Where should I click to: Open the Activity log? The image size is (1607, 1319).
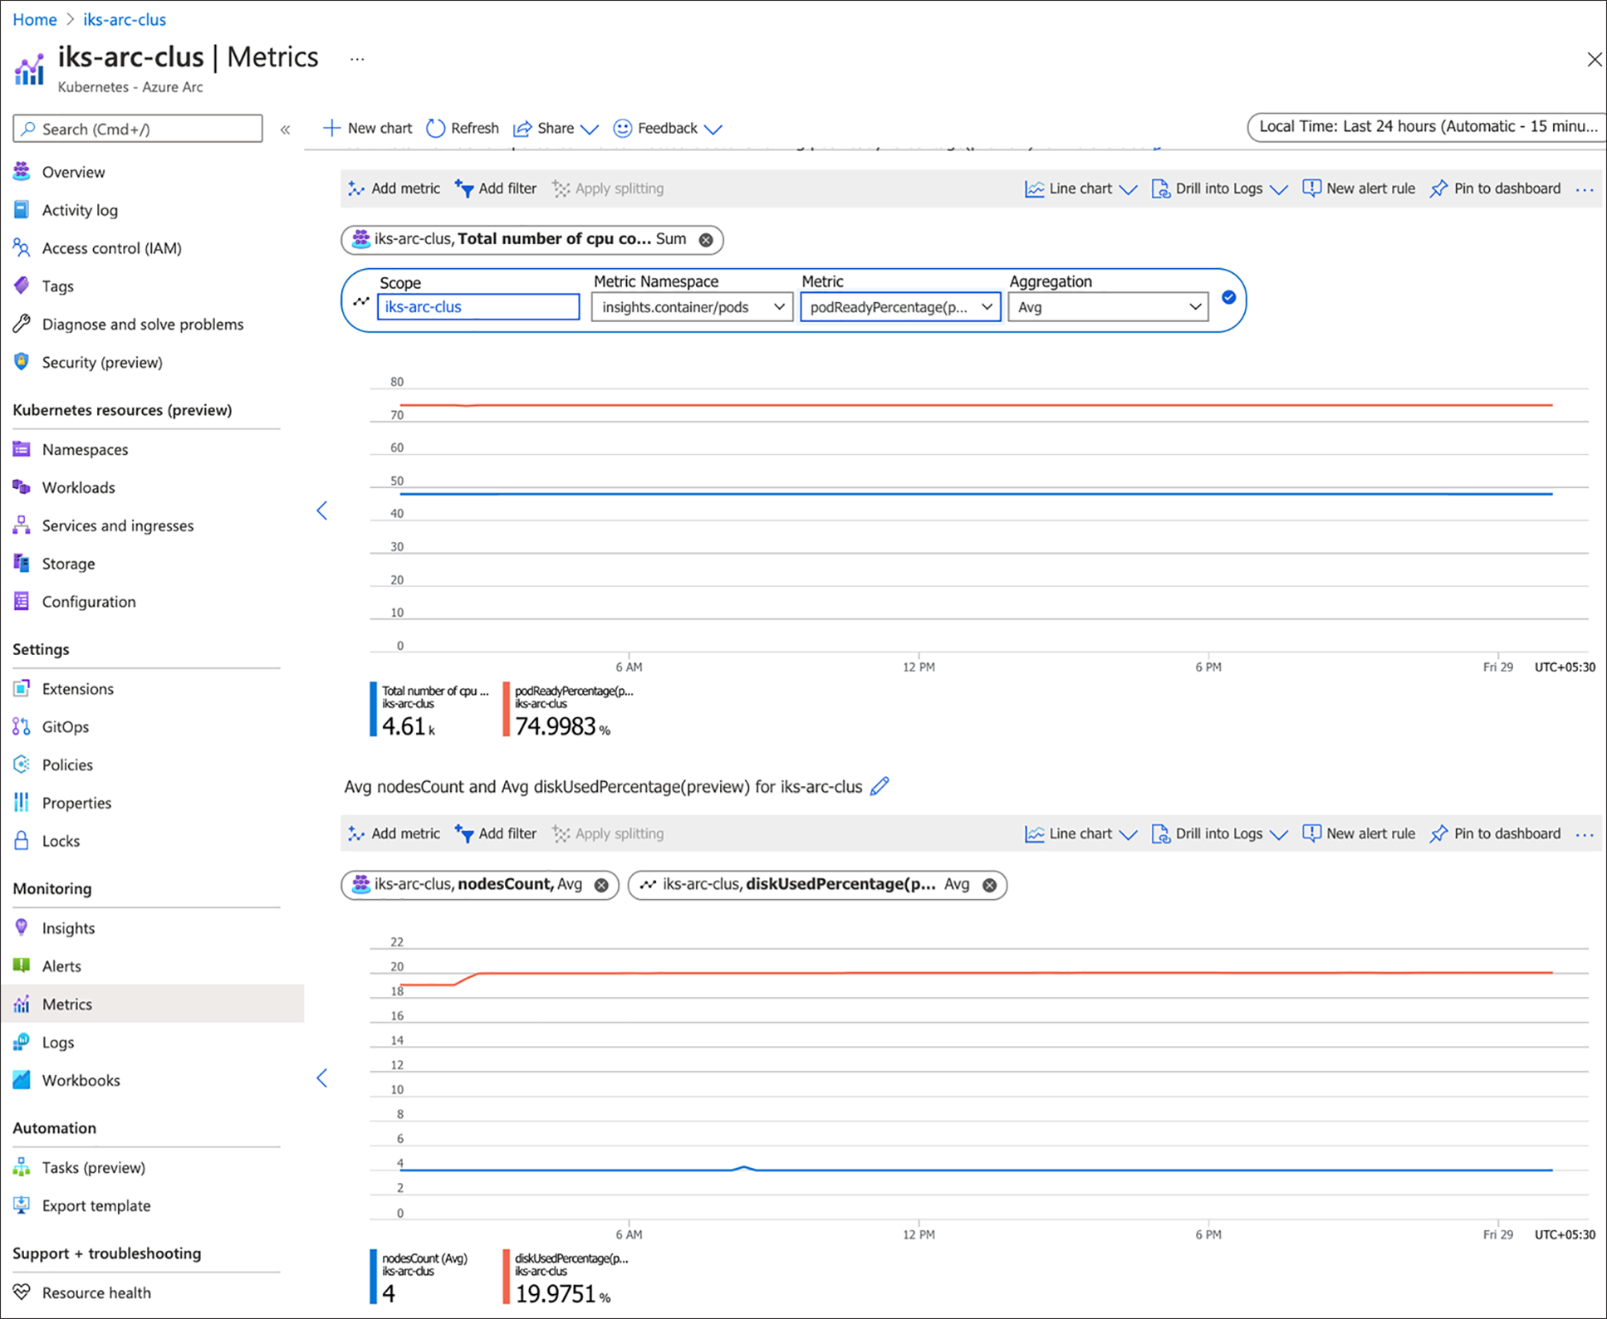point(79,209)
